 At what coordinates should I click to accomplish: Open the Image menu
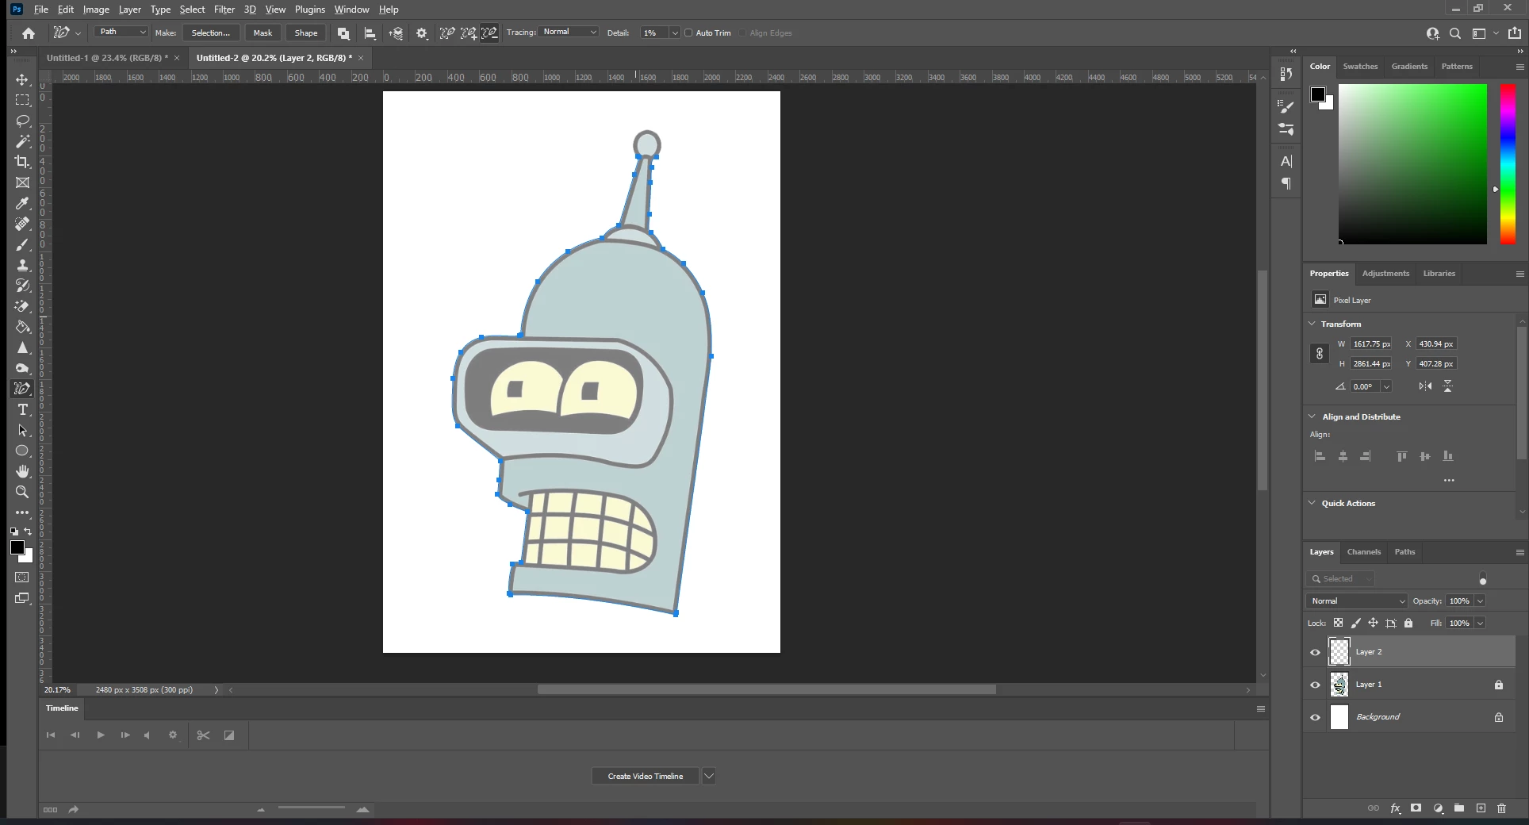coord(96,10)
